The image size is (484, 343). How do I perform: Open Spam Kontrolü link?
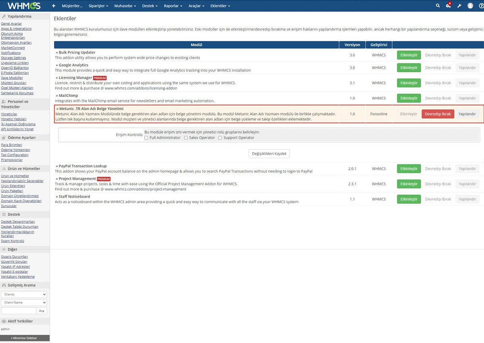[13, 241]
